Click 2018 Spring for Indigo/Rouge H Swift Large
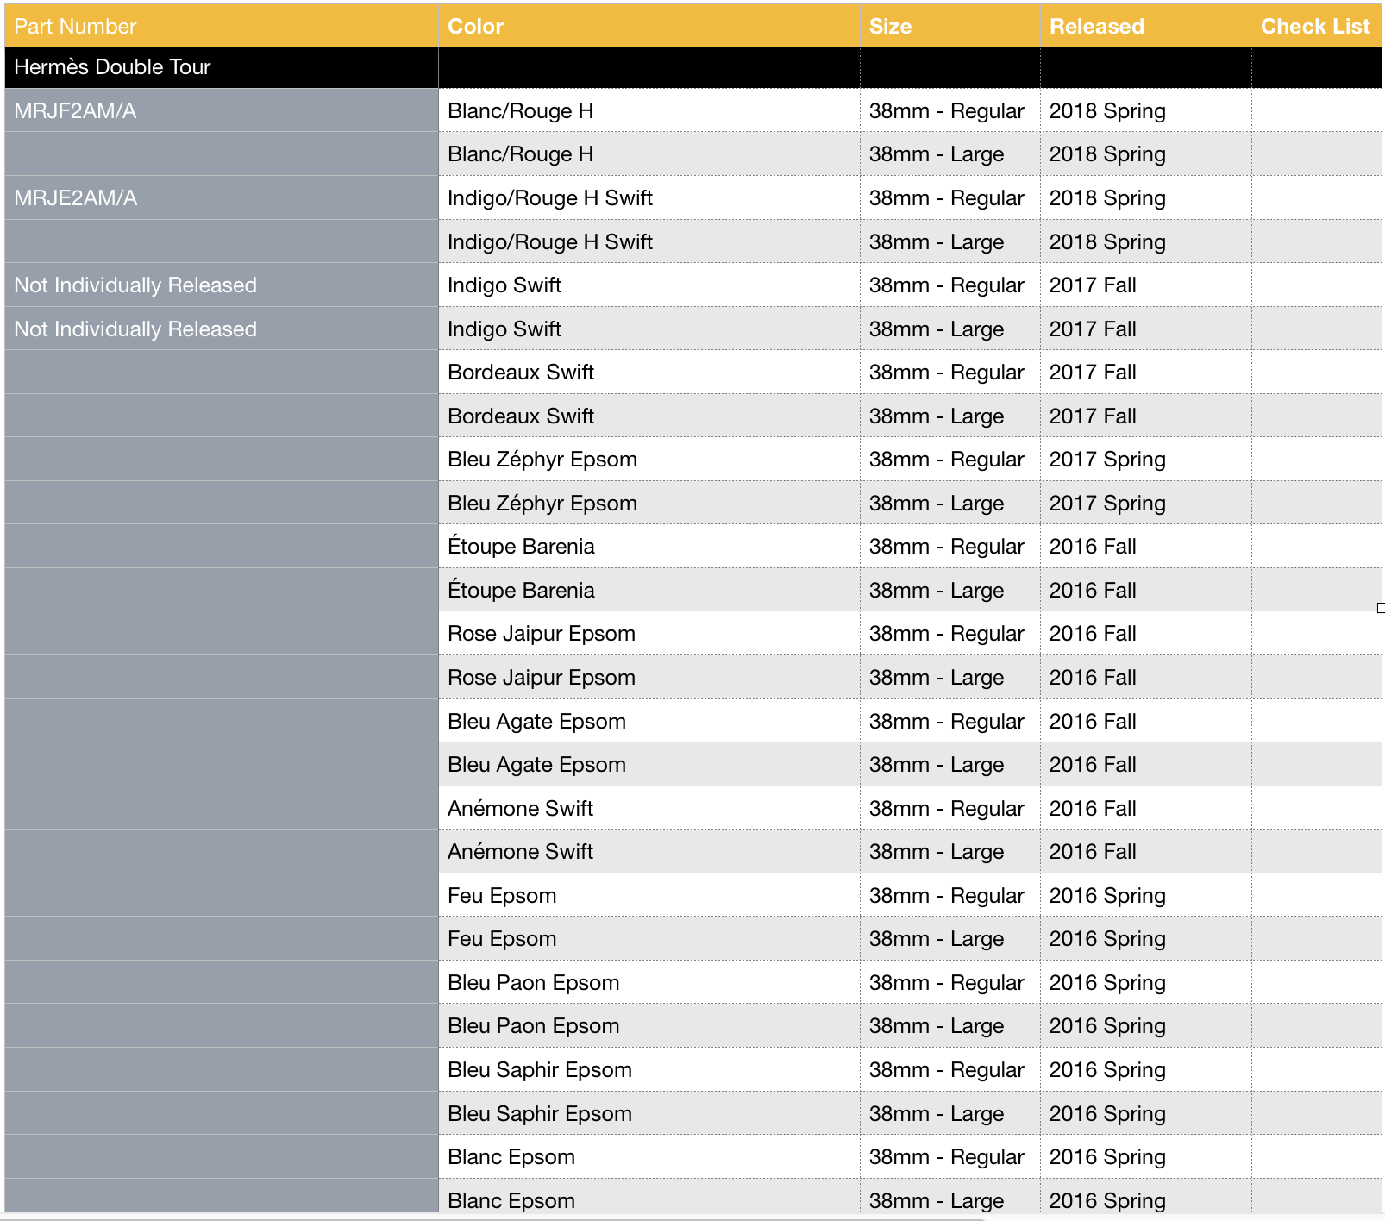 click(1107, 242)
